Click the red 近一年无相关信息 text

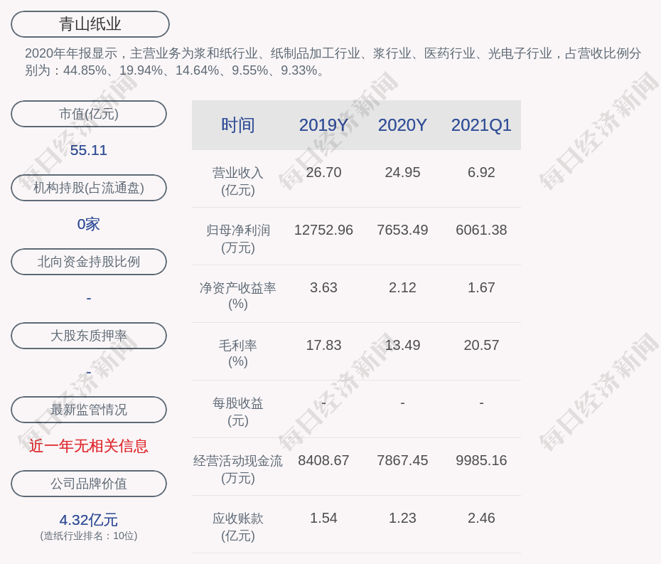(x=89, y=446)
